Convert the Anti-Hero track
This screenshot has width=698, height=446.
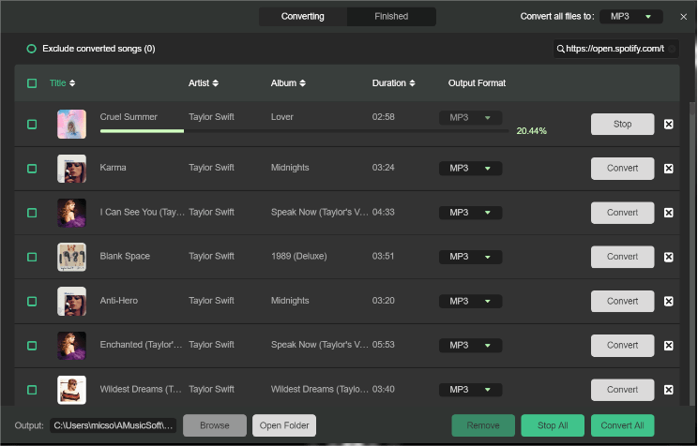[x=622, y=301]
